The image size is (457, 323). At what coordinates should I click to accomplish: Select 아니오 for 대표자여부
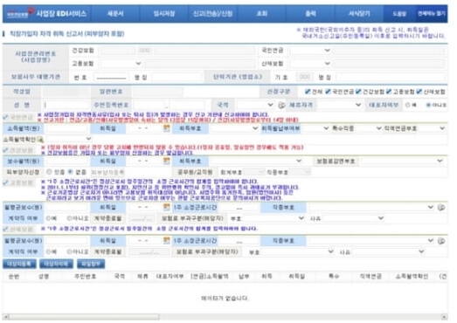click(428, 105)
